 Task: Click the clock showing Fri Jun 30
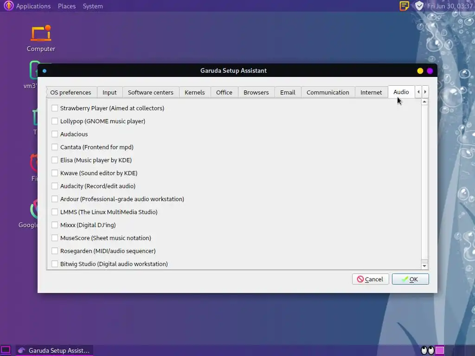pyautogui.click(x=450, y=6)
